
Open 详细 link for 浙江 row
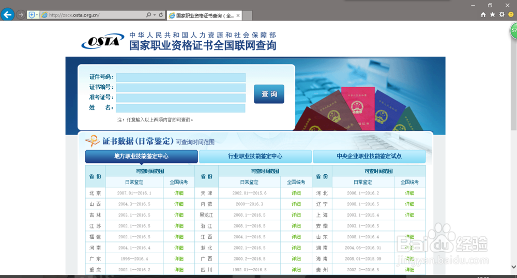coord(296,226)
